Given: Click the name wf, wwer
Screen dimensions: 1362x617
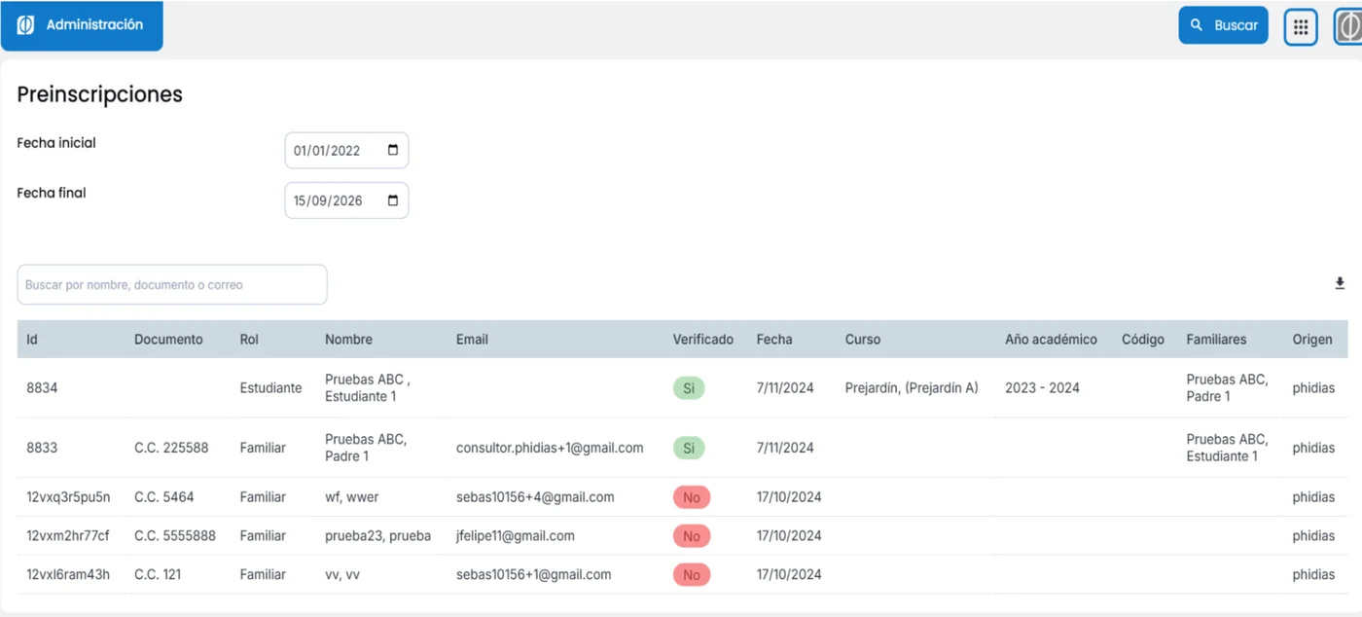Looking at the screenshot, I should (x=352, y=496).
